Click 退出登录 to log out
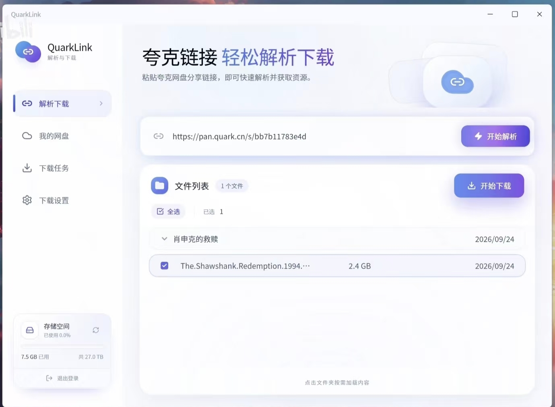Viewport: 555px width, 407px height. tap(62, 378)
